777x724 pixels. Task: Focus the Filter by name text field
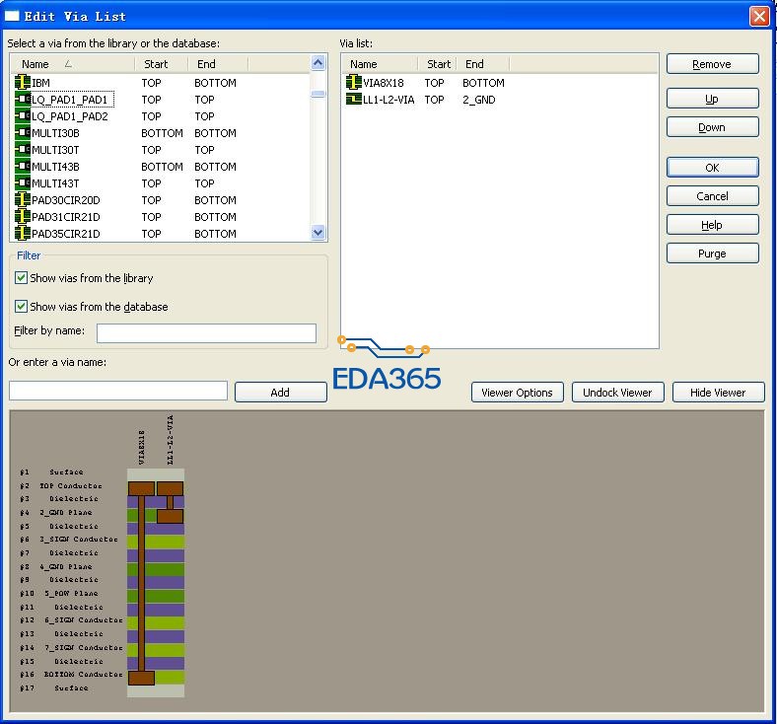coord(206,333)
